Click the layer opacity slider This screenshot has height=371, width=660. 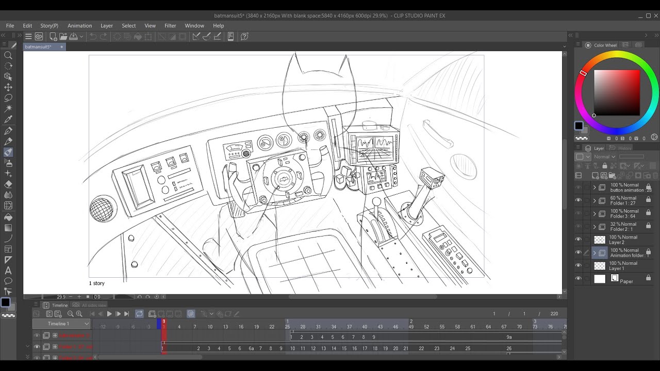[632, 157]
